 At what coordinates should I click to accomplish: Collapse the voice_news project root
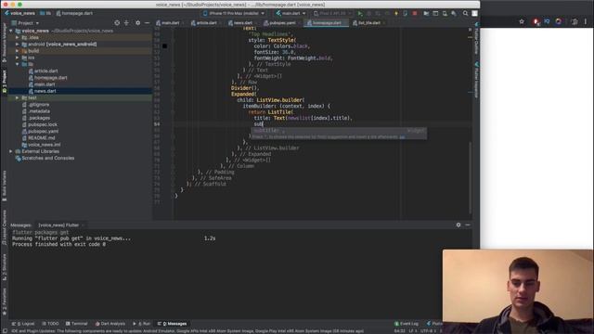pyautogui.click(x=11, y=31)
